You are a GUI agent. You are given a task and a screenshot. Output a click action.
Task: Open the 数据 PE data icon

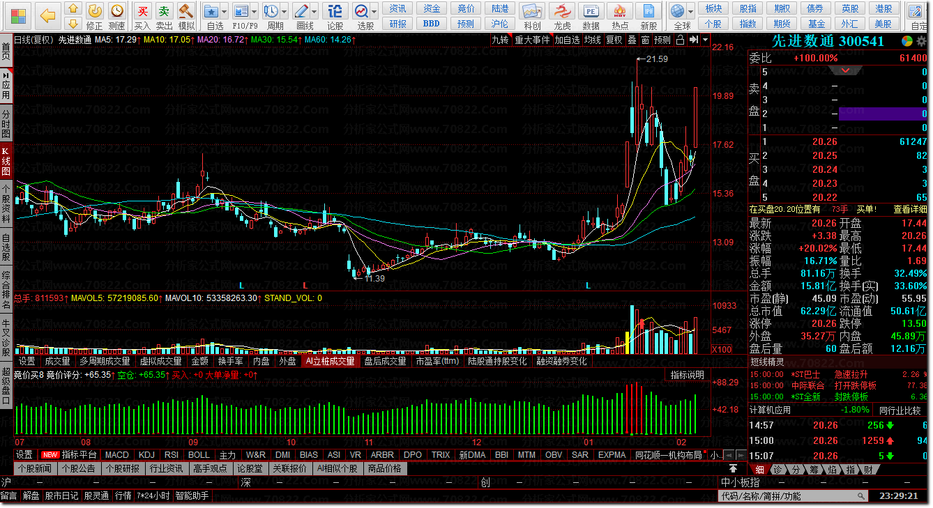click(591, 10)
